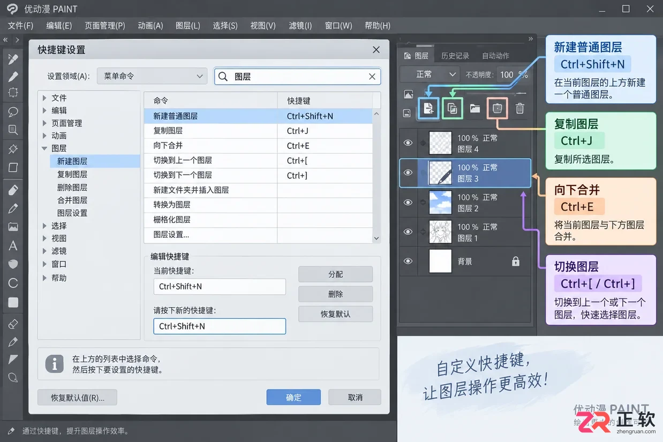Screen dimensions: 663x442
Task: Select the C-shaped circle tool
Action: 13,283
